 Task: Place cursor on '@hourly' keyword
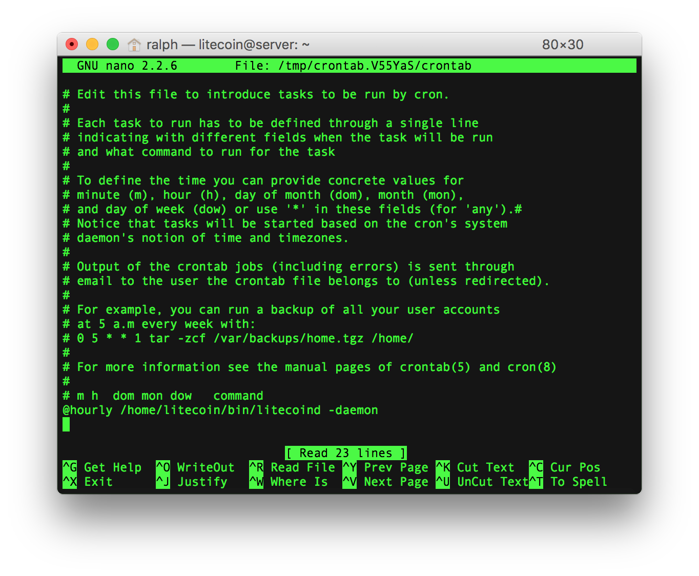88,410
